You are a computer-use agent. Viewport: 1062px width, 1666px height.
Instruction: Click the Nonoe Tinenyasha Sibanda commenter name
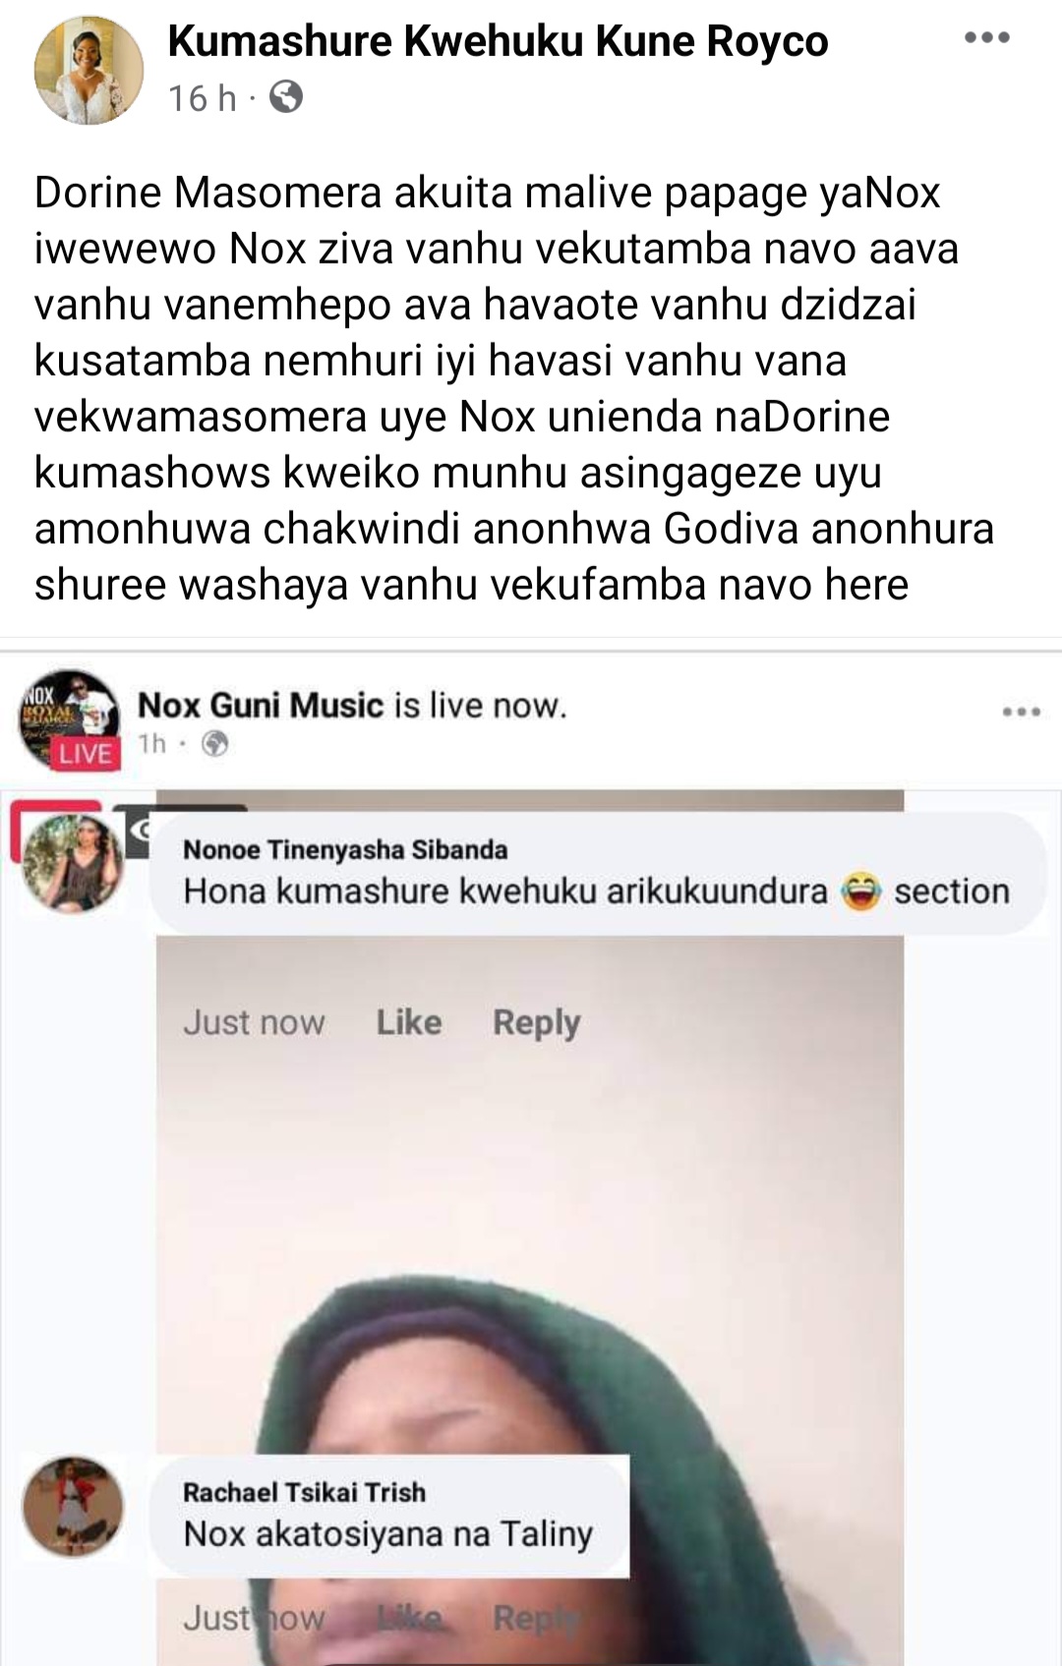[345, 849]
